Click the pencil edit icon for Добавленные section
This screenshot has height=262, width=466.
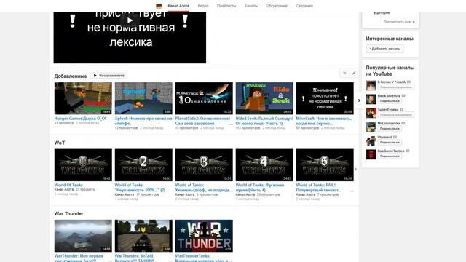click(354, 73)
